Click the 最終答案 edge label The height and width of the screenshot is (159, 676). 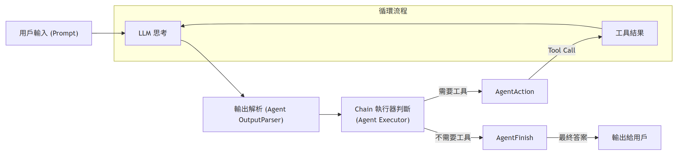[573, 137]
